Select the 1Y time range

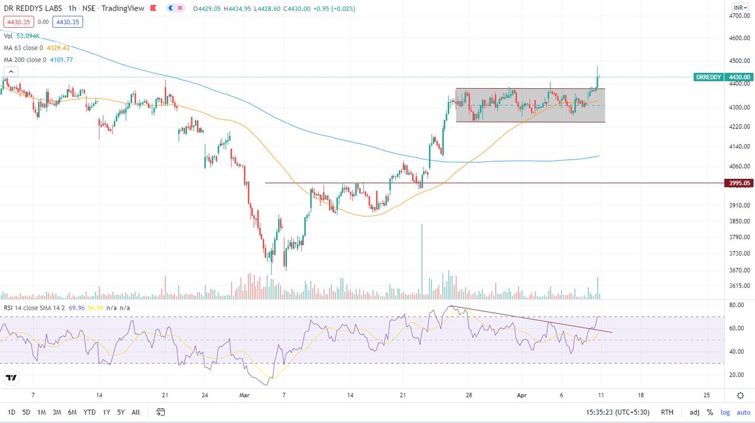tap(106, 412)
